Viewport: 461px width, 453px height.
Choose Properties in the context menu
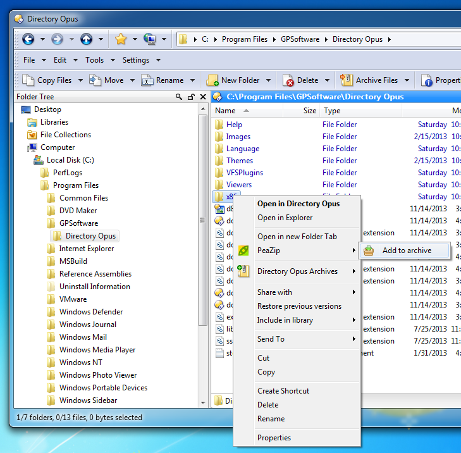point(274,438)
